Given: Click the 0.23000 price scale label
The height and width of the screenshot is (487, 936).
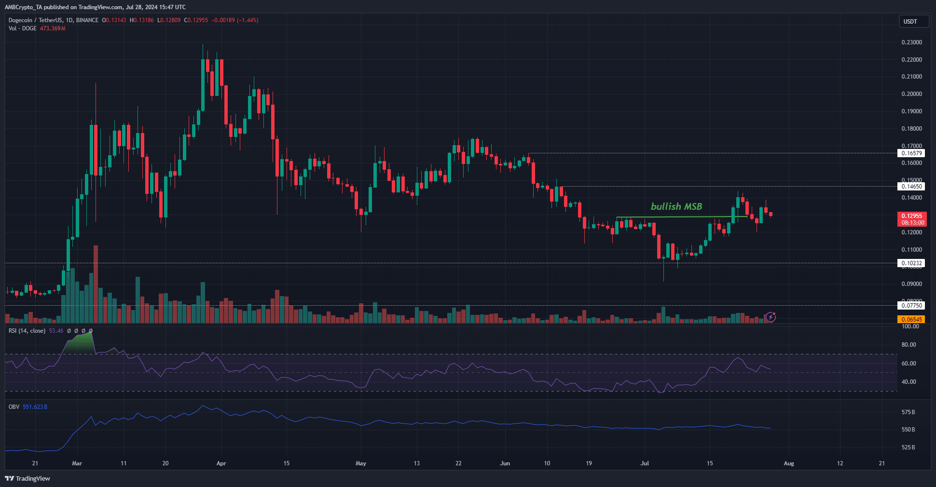Looking at the screenshot, I should point(911,42).
